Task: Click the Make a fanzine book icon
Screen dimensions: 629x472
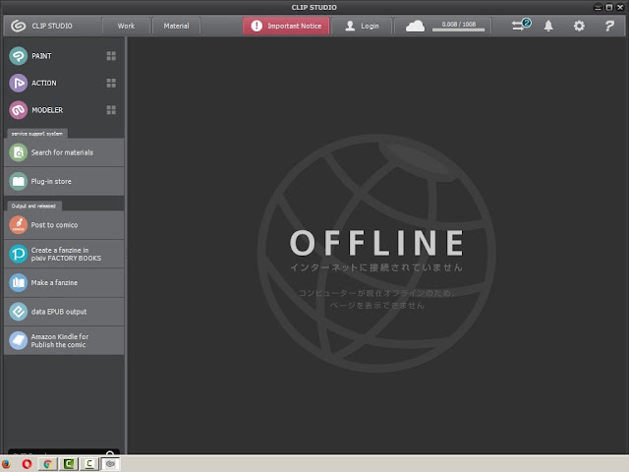Action: click(x=18, y=283)
